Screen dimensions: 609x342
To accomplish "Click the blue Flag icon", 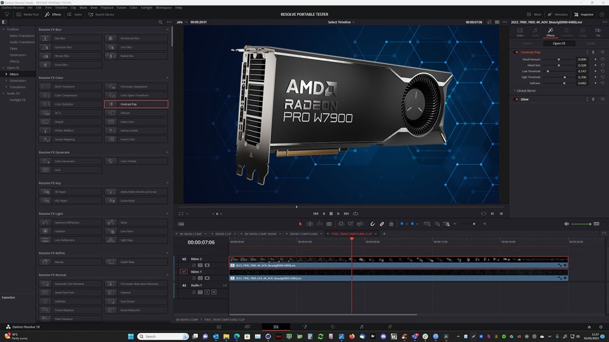I will click(x=401, y=224).
